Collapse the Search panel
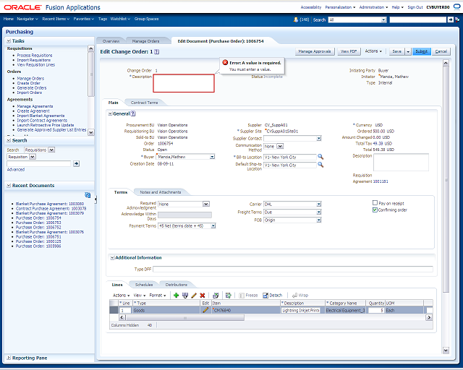This screenshot has width=463, height=370. [9, 140]
